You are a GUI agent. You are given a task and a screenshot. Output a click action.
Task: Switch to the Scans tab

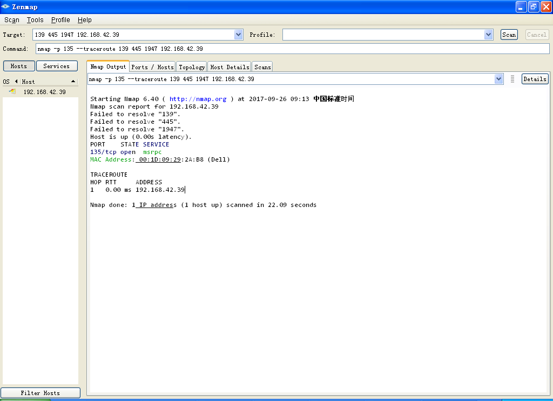click(x=262, y=66)
